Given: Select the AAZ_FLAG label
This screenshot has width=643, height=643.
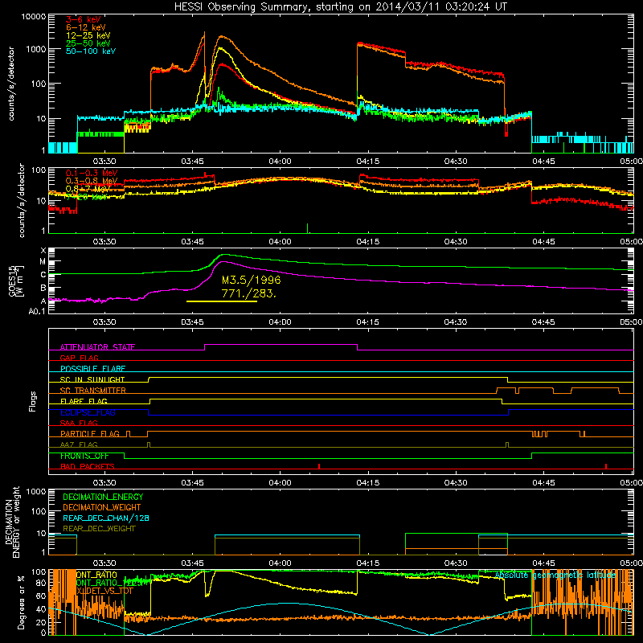Looking at the screenshot, I should point(79,444).
